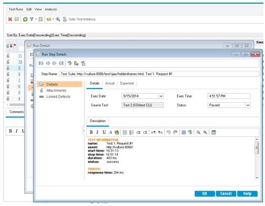Click Goto Test Instance
Image resolution: width=265 pixels, height=206 pixels.
(82, 19)
